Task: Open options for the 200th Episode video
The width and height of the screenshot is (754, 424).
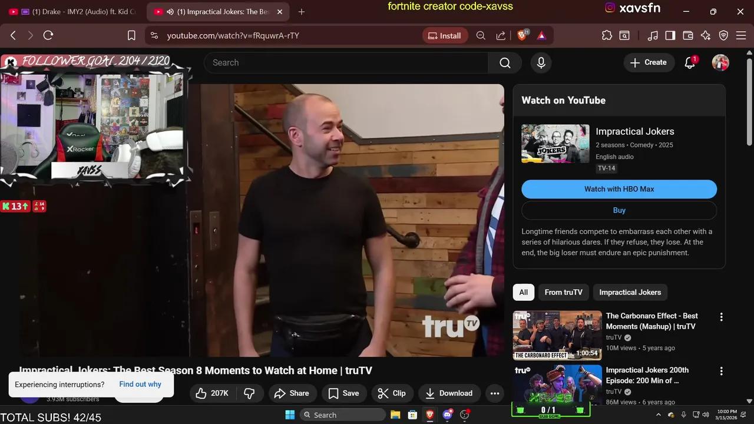Action: coord(721,371)
